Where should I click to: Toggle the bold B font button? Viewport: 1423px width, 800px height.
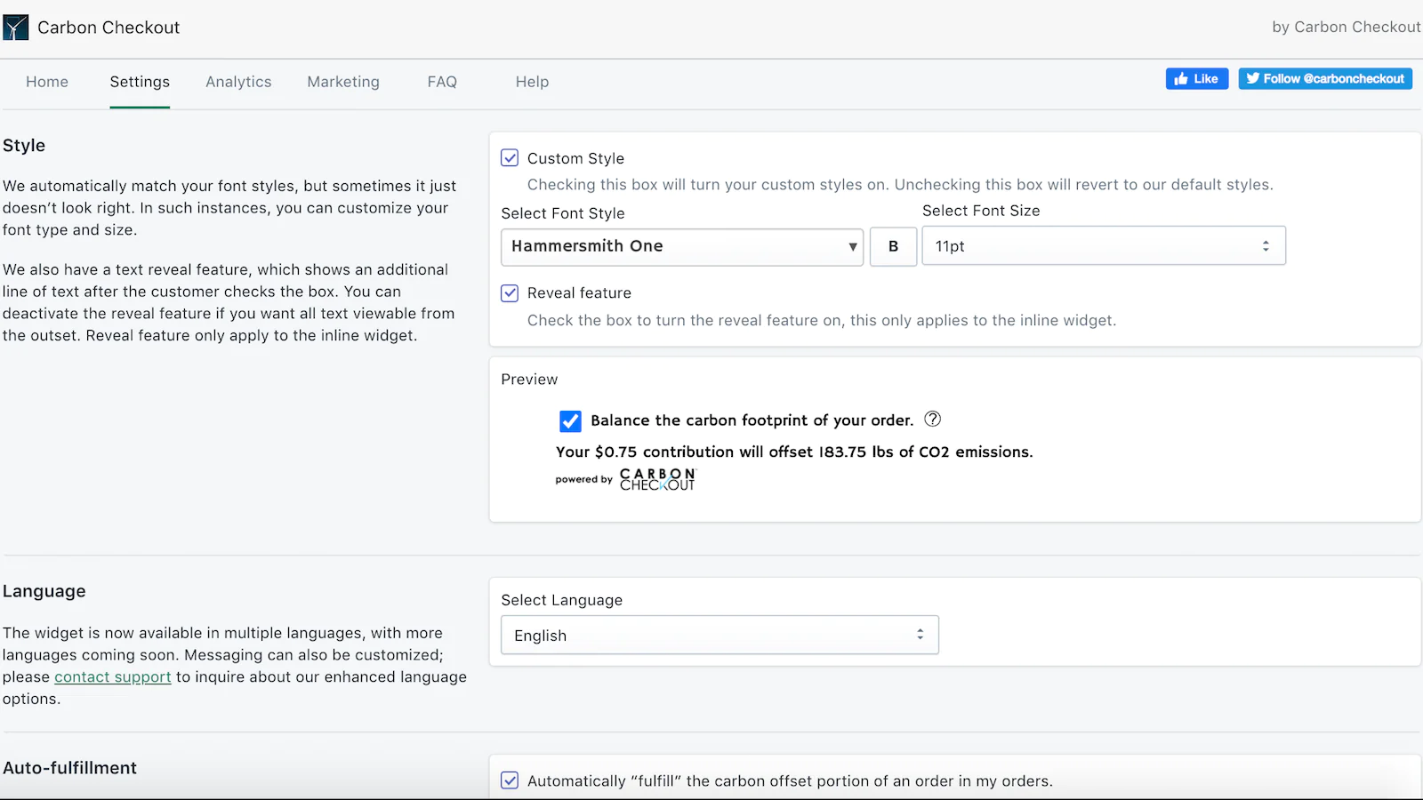click(893, 246)
